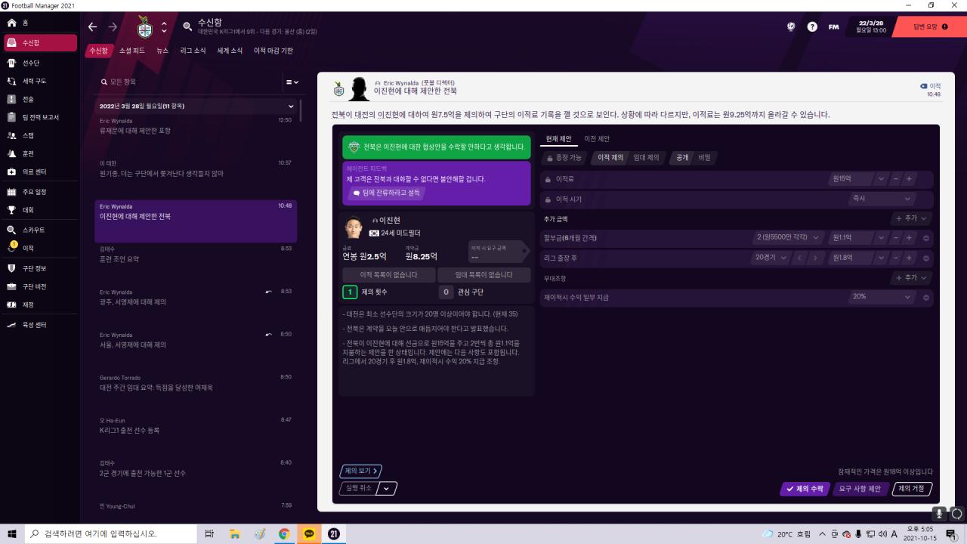Accept the offer with 제의 수락
Screen dimensions: 967x544
click(x=805, y=489)
